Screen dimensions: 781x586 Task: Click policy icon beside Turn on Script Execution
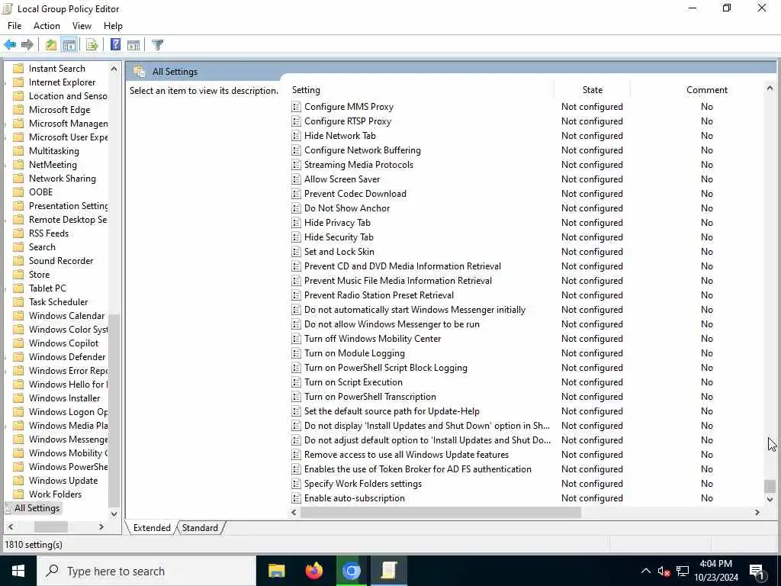pos(297,382)
